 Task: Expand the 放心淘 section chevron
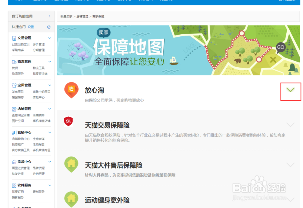point(291,90)
